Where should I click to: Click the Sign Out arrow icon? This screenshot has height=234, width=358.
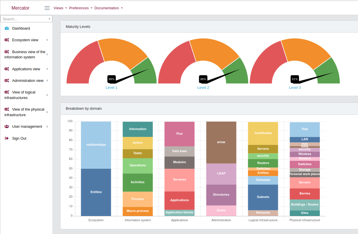(6, 138)
